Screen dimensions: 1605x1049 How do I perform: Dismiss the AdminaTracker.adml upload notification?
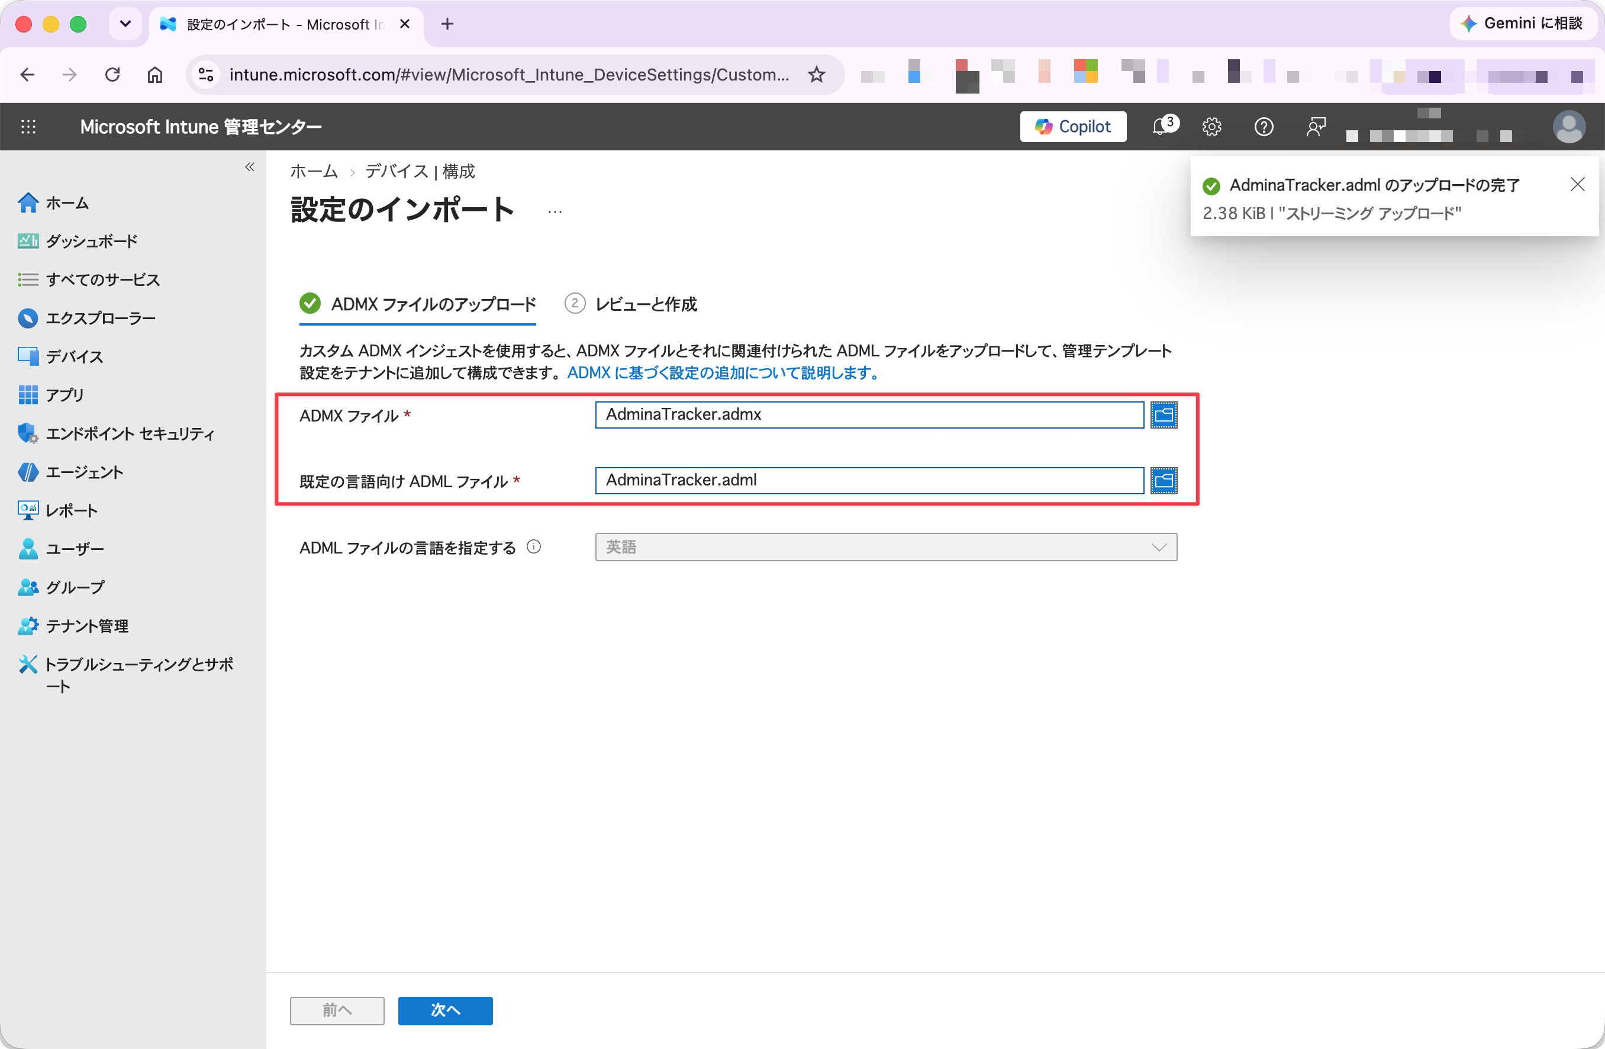(1577, 184)
